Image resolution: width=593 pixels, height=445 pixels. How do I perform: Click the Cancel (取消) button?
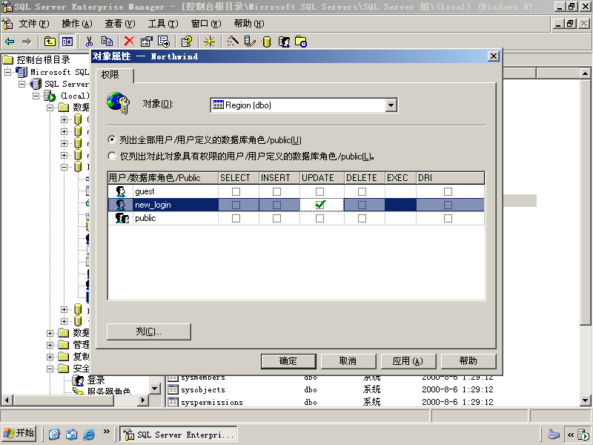348,361
